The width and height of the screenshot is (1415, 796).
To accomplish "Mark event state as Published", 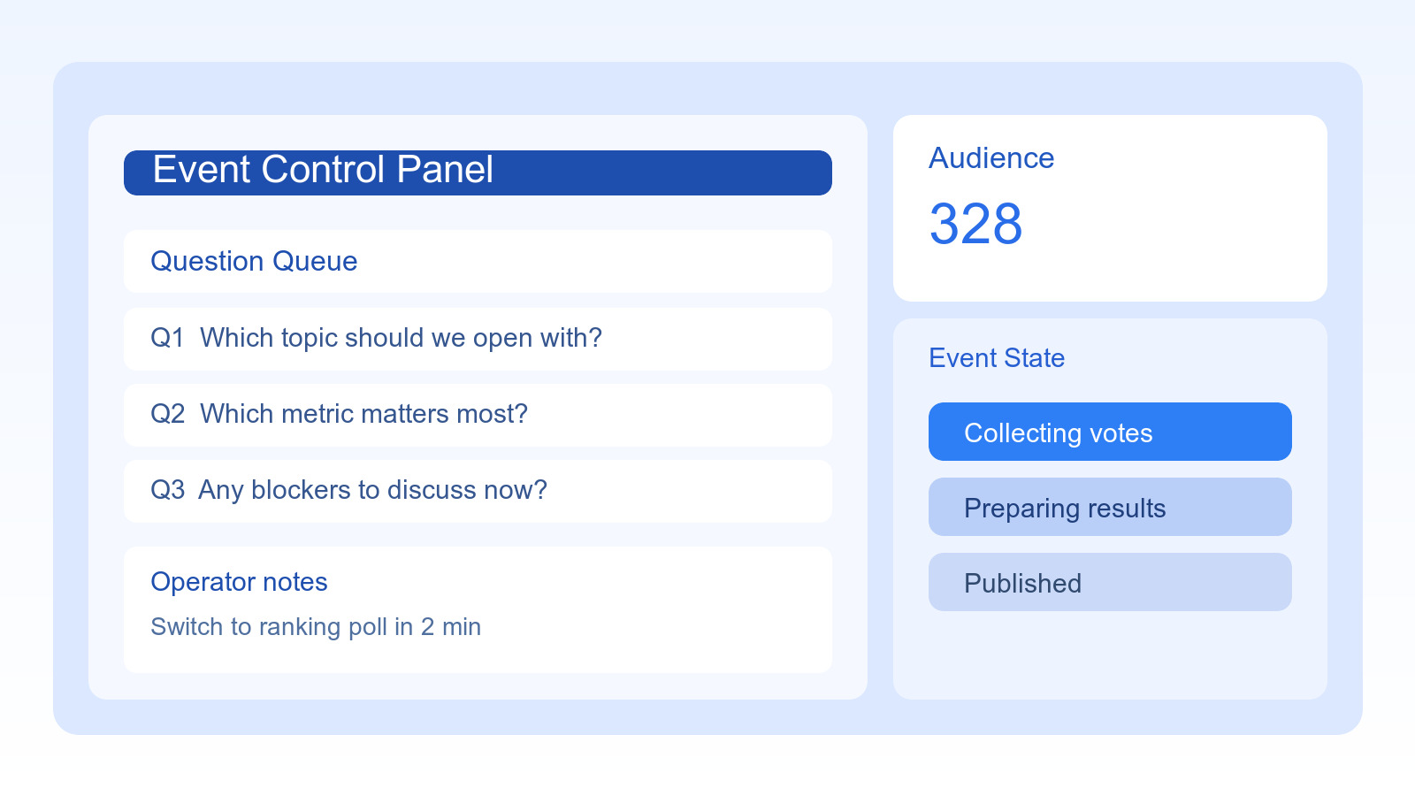I will [1110, 582].
